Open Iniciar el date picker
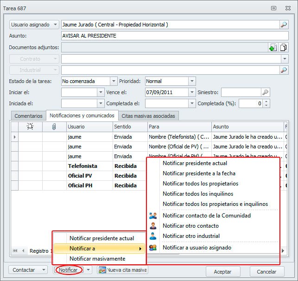Viewport: 298px width, 281px height. [x=101, y=92]
